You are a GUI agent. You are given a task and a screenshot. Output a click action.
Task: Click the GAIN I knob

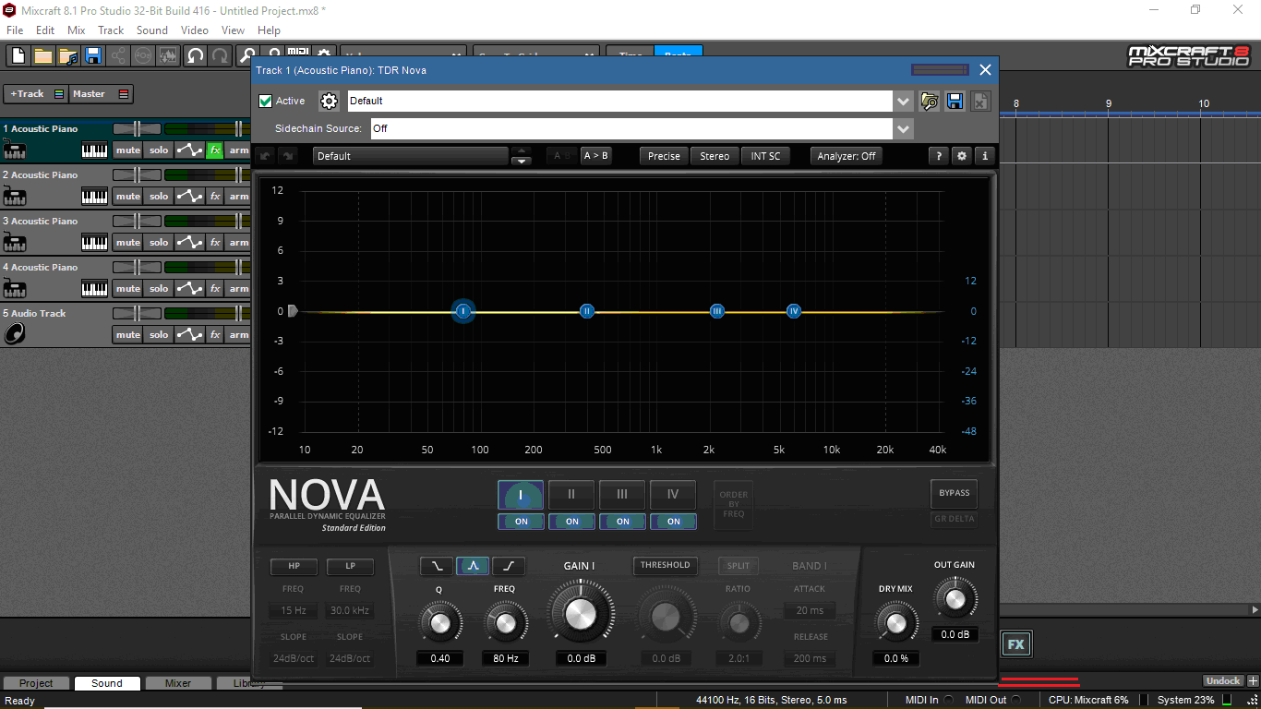tap(581, 613)
